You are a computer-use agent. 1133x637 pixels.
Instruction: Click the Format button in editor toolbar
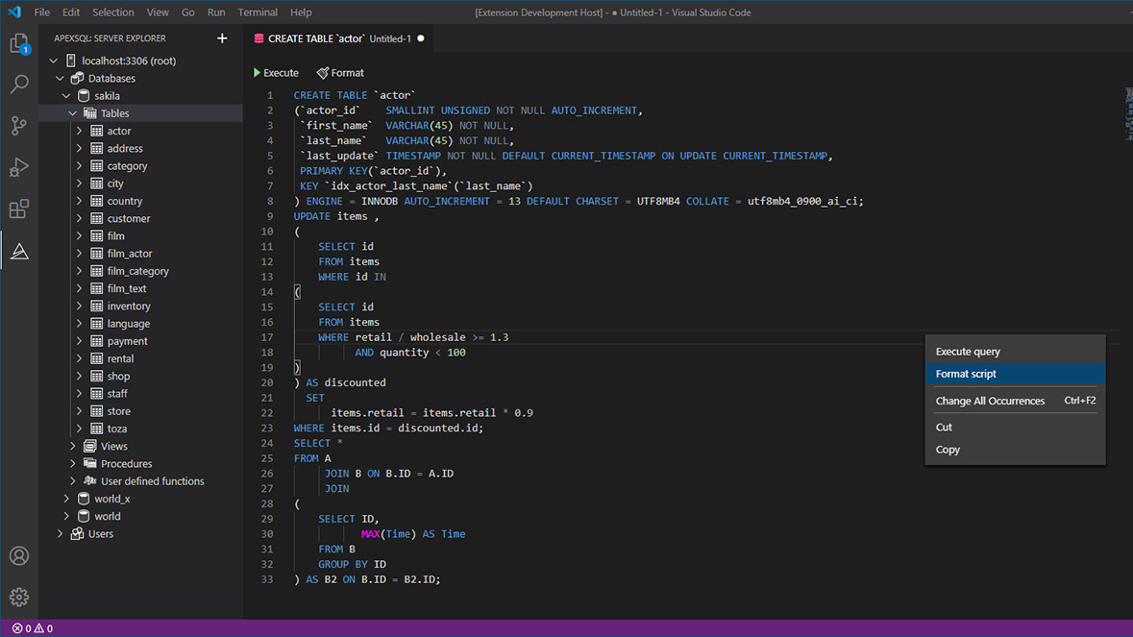point(339,72)
